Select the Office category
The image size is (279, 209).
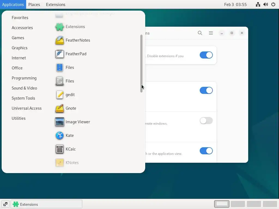(x=17, y=68)
